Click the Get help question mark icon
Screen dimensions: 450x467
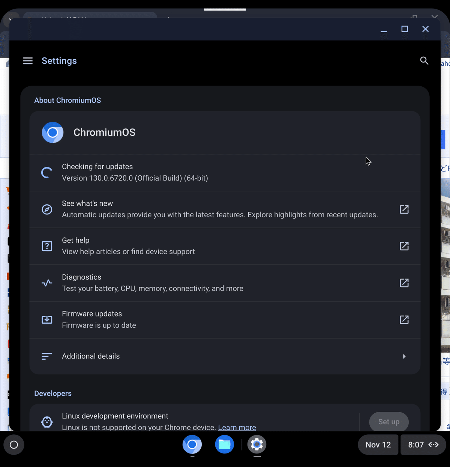pyautogui.click(x=47, y=246)
